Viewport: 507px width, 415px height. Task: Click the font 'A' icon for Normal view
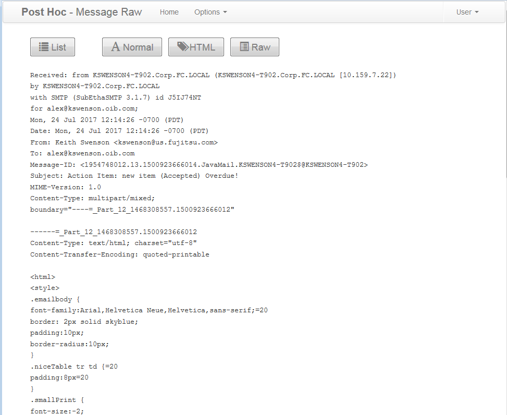click(x=116, y=47)
